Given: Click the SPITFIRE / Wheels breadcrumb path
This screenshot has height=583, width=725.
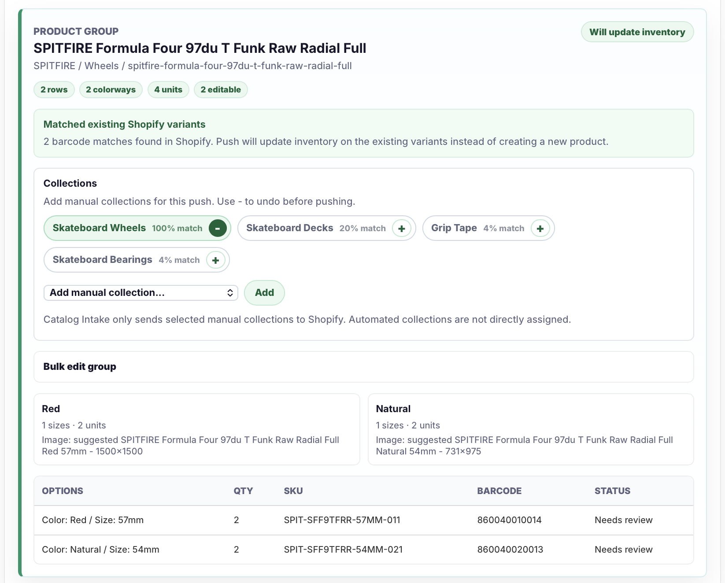Looking at the screenshot, I should coord(193,66).
